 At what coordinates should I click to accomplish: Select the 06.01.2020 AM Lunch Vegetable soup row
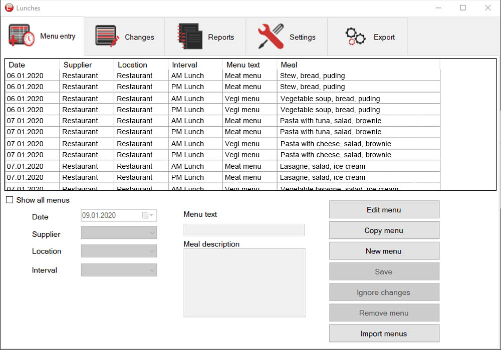pos(222,98)
